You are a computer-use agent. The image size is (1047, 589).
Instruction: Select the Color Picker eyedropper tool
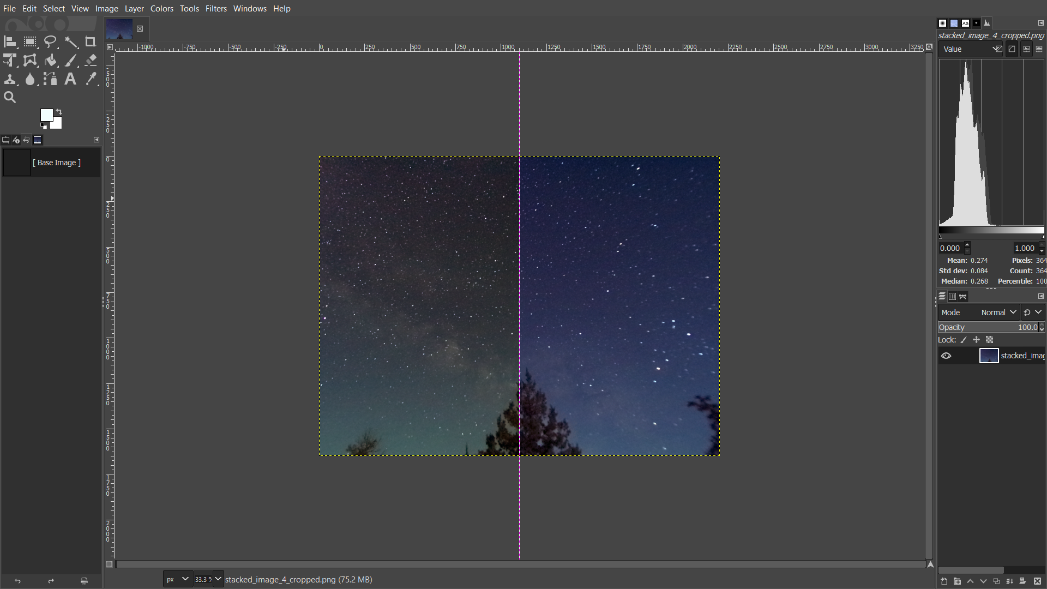tap(91, 79)
